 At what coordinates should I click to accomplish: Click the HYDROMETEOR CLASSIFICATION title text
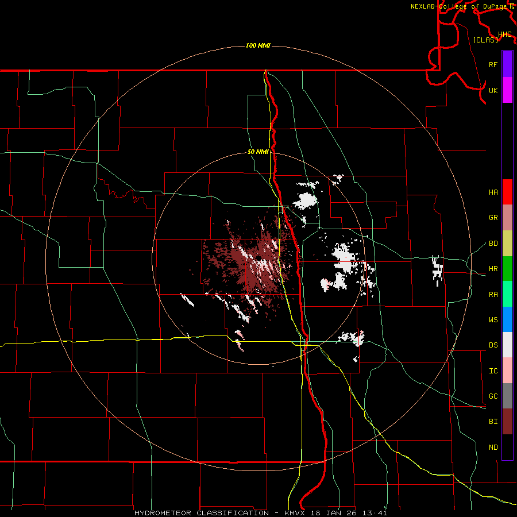tap(202, 513)
